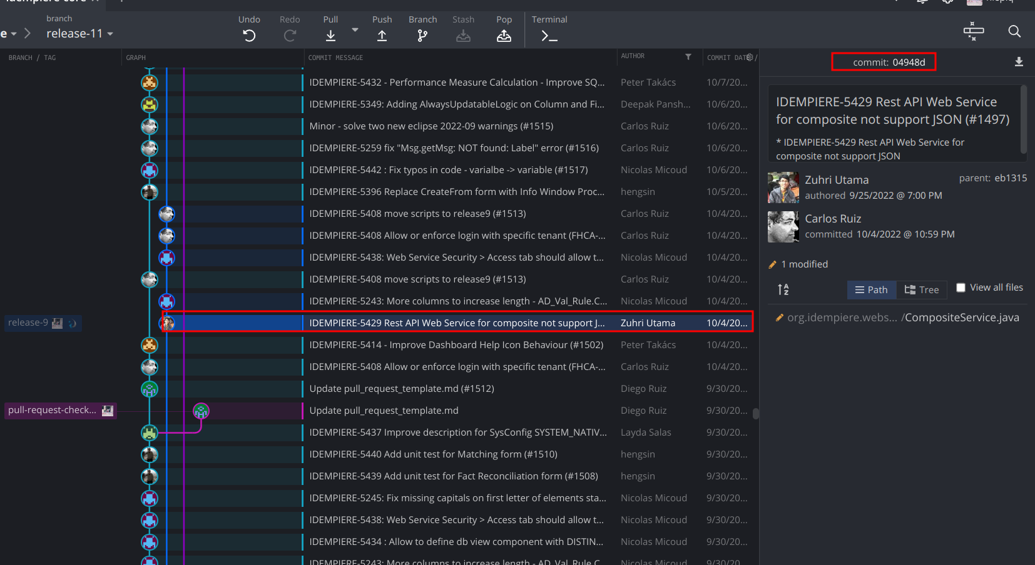This screenshot has height=565, width=1035.
Task: Click author Layda Salas on IDEMPIERE-5437 row
Action: (646, 432)
